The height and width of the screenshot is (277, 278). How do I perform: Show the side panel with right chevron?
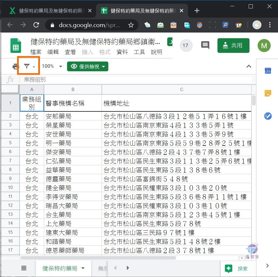(x=267, y=266)
